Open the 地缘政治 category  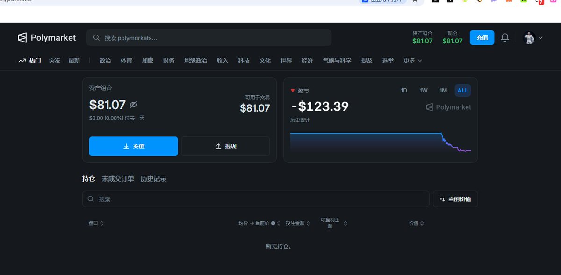[196, 61]
